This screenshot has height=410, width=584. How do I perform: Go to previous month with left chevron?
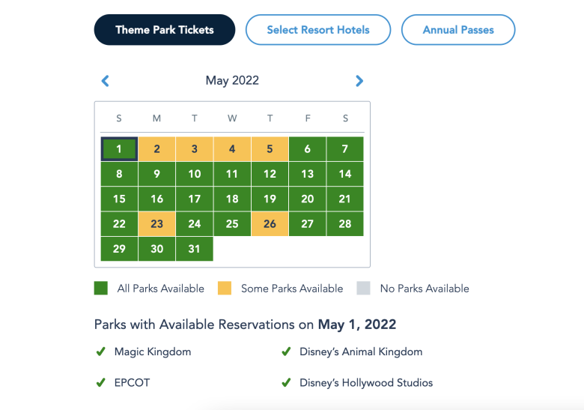106,81
